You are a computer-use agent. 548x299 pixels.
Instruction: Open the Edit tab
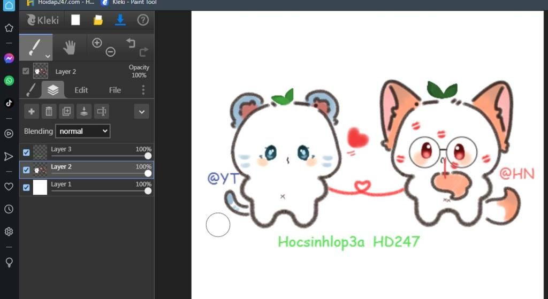click(x=81, y=90)
